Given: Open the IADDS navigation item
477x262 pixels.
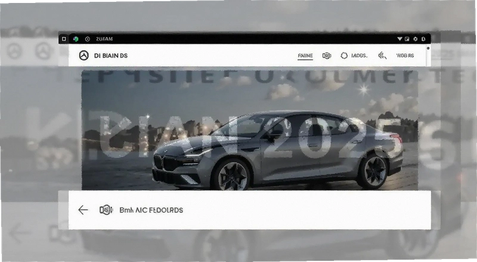Looking at the screenshot, I should [x=360, y=55].
